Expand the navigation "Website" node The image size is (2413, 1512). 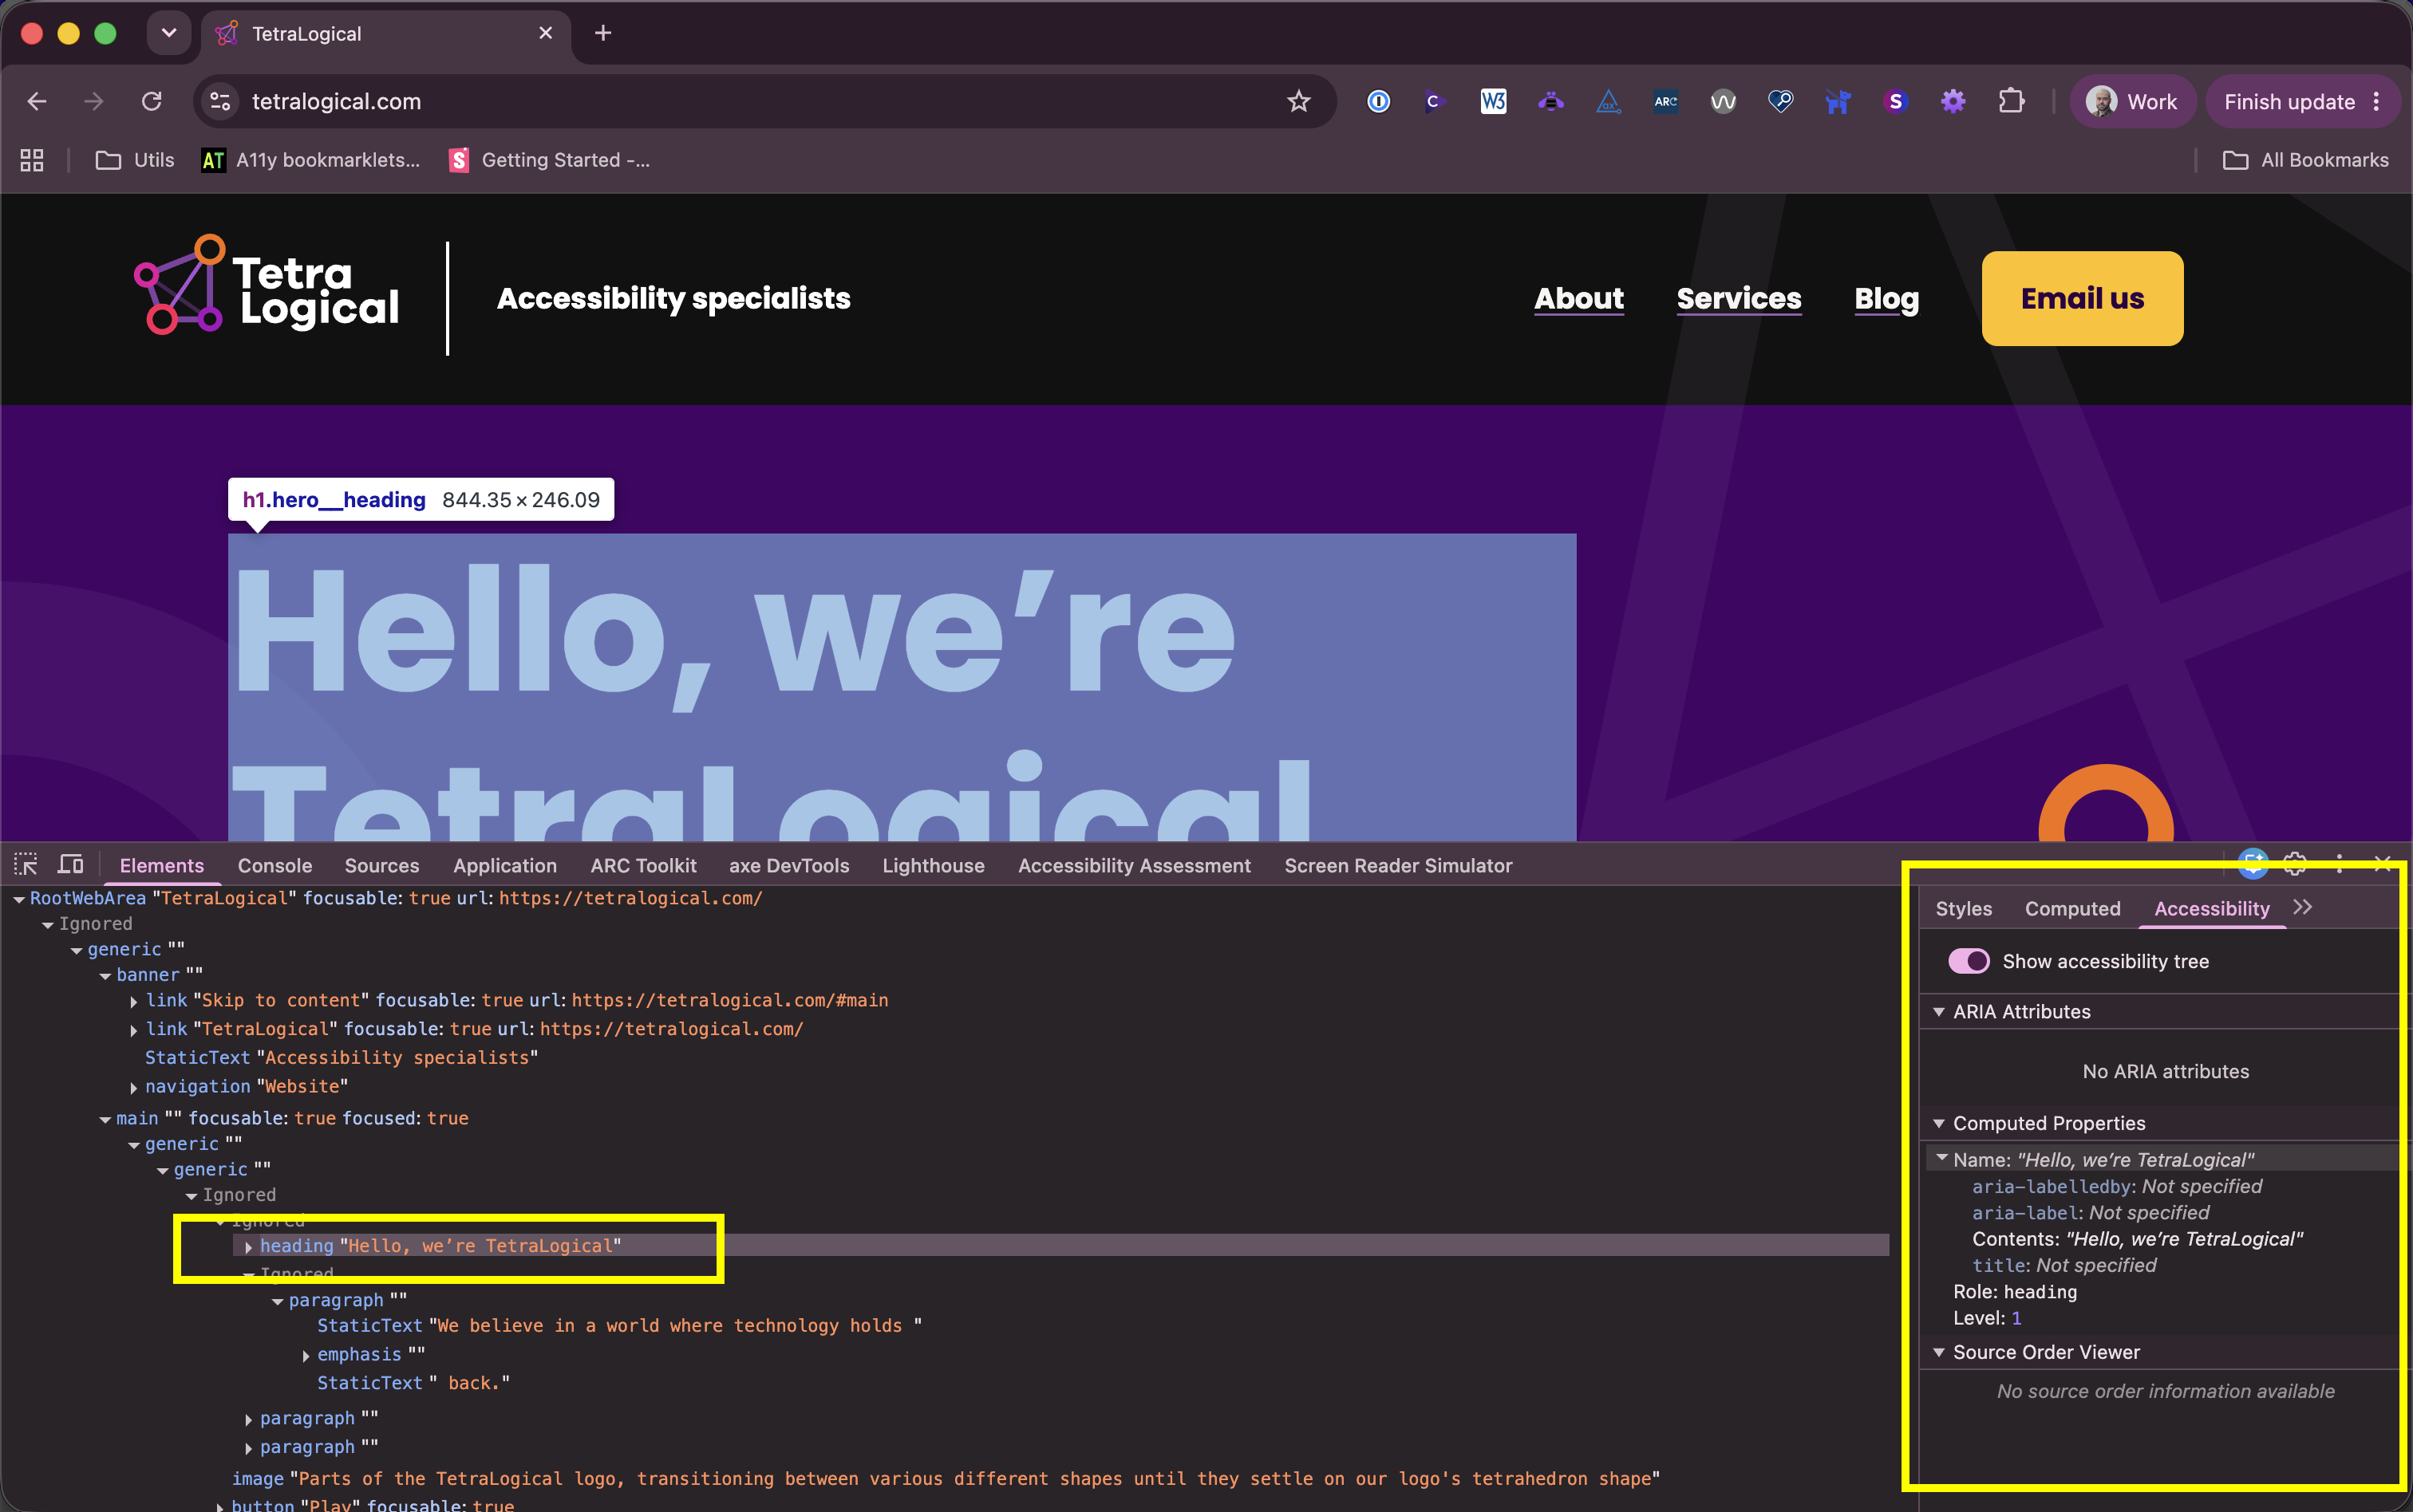coord(133,1088)
